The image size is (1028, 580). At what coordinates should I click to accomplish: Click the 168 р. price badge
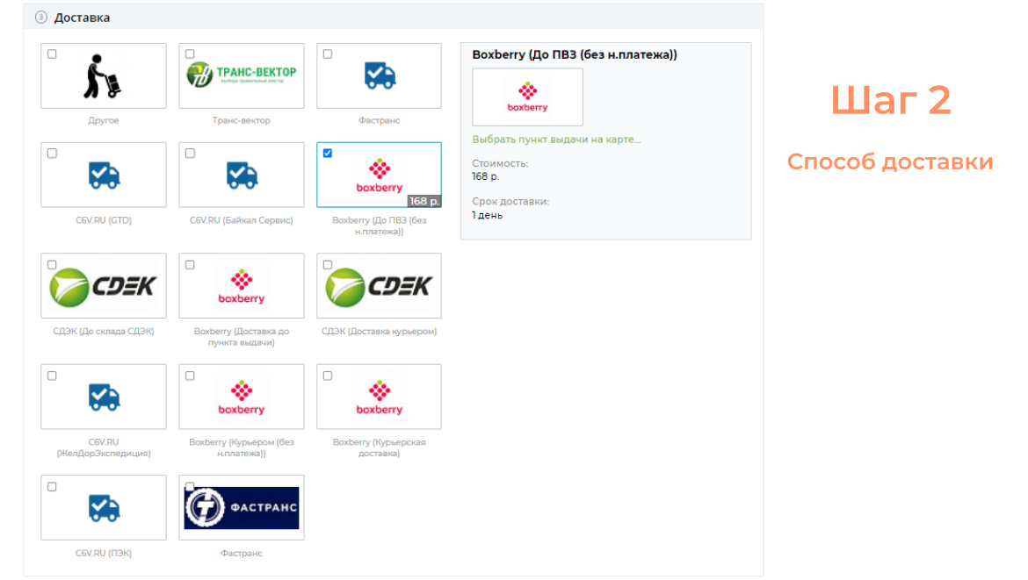coord(424,201)
